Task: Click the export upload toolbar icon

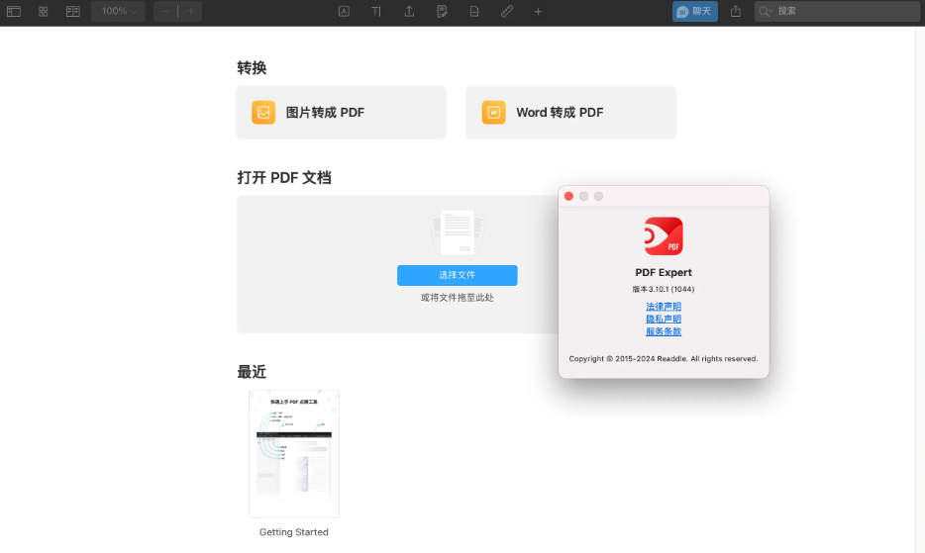Action: (x=409, y=11)
